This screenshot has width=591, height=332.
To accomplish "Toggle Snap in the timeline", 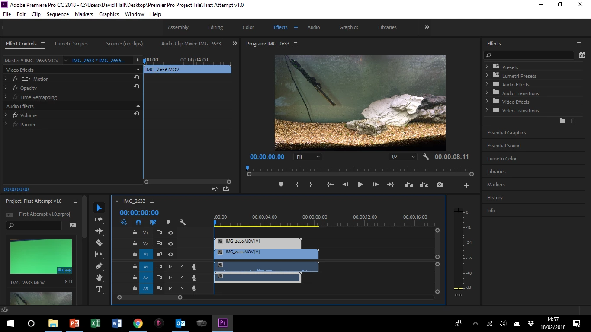I will pyautogui.click(x=138, y=222).
